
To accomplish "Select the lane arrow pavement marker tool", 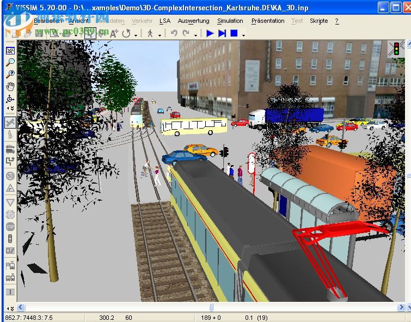I will point(10,135).
